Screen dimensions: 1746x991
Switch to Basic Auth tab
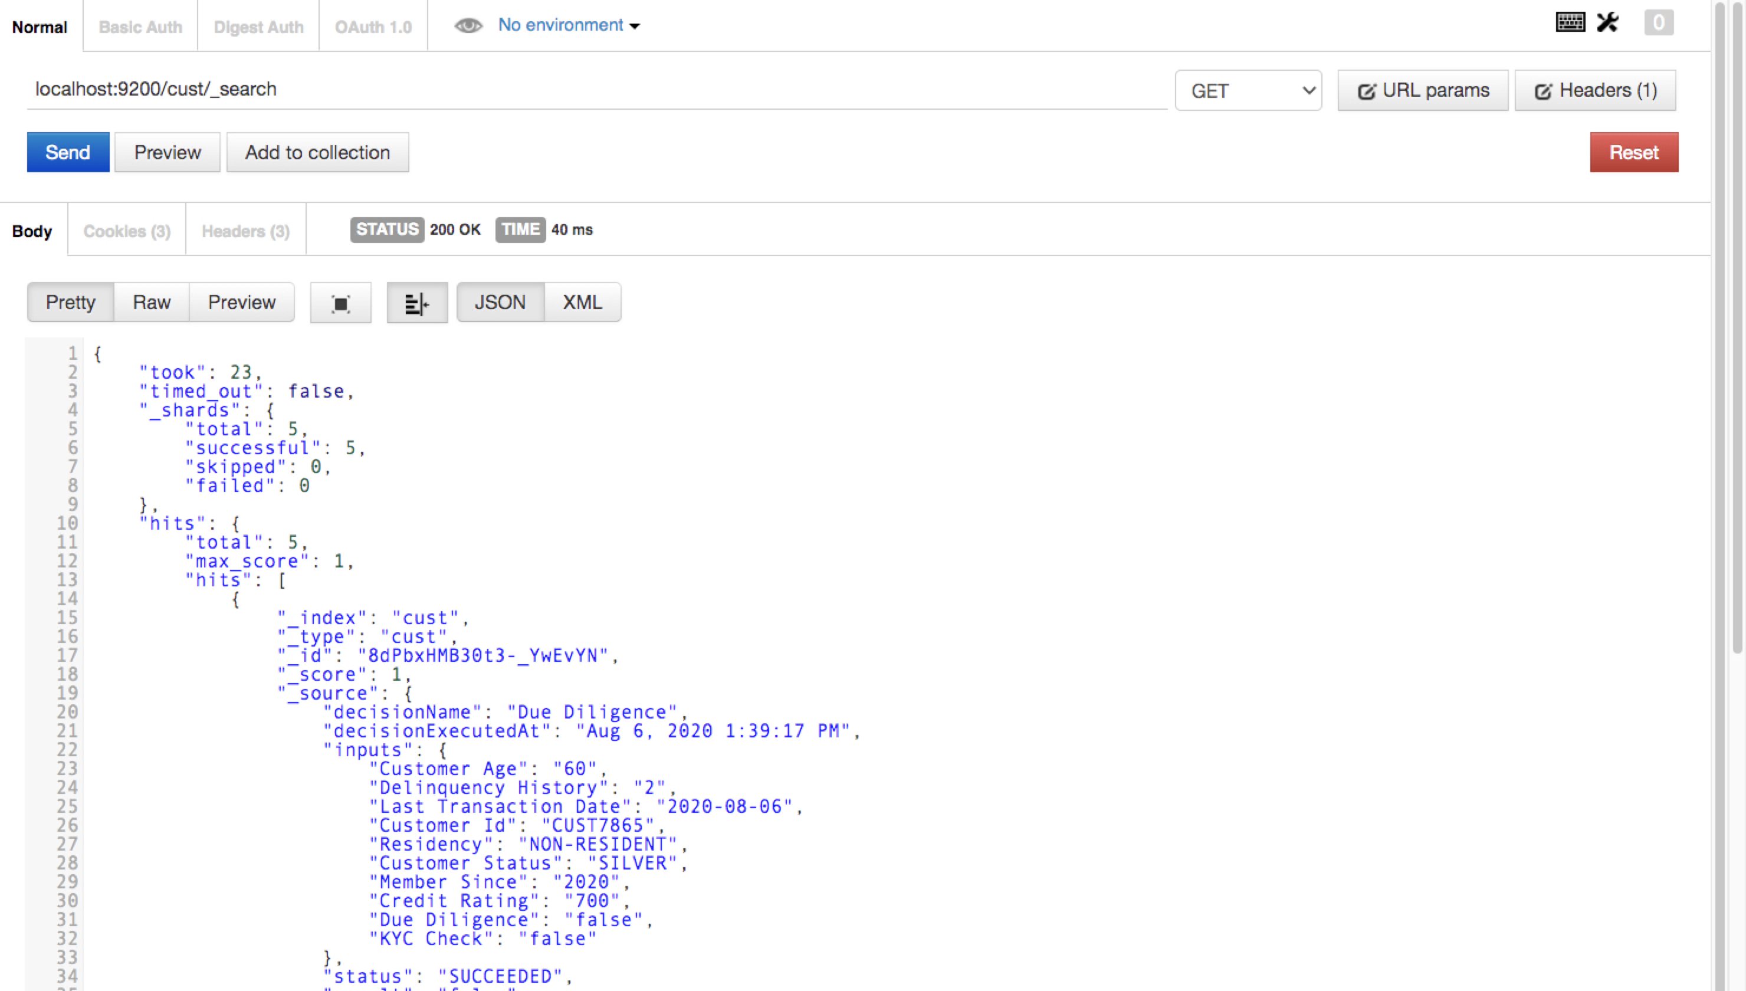(140, 27)
